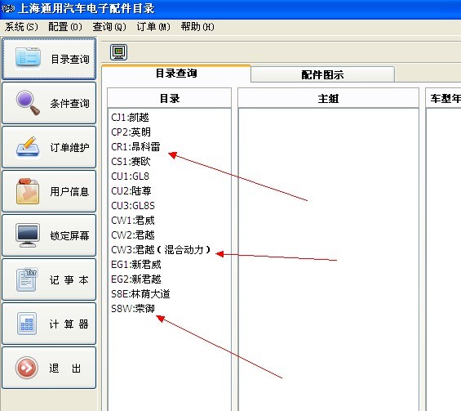This screenshot has height=411, width=461.
Task: Open the 订单(M) menu
Action: [153, 27]
